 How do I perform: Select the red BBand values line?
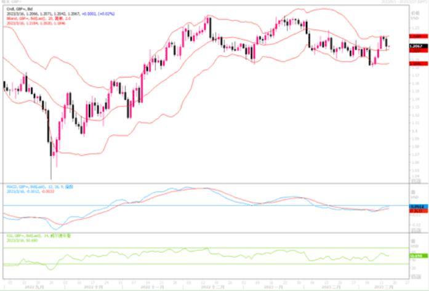pos(36,23)
